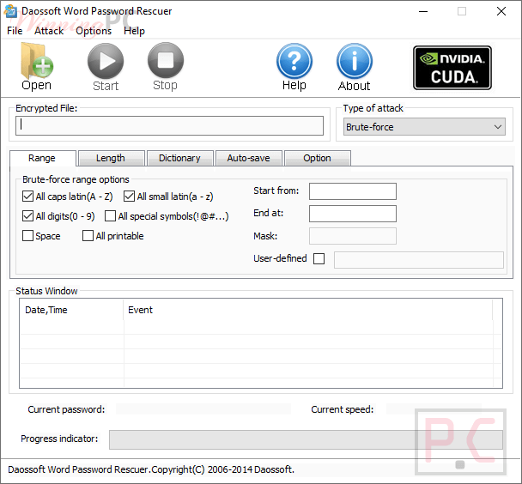Toggle All small latin(a - z) checkbox

tap(129, 197)
